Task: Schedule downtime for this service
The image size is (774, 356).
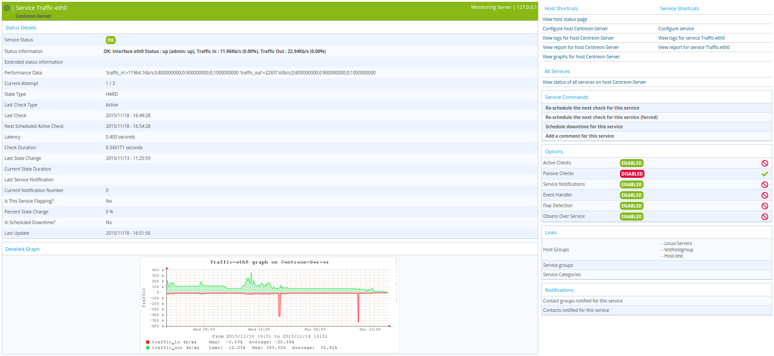Action: point(584,127)
